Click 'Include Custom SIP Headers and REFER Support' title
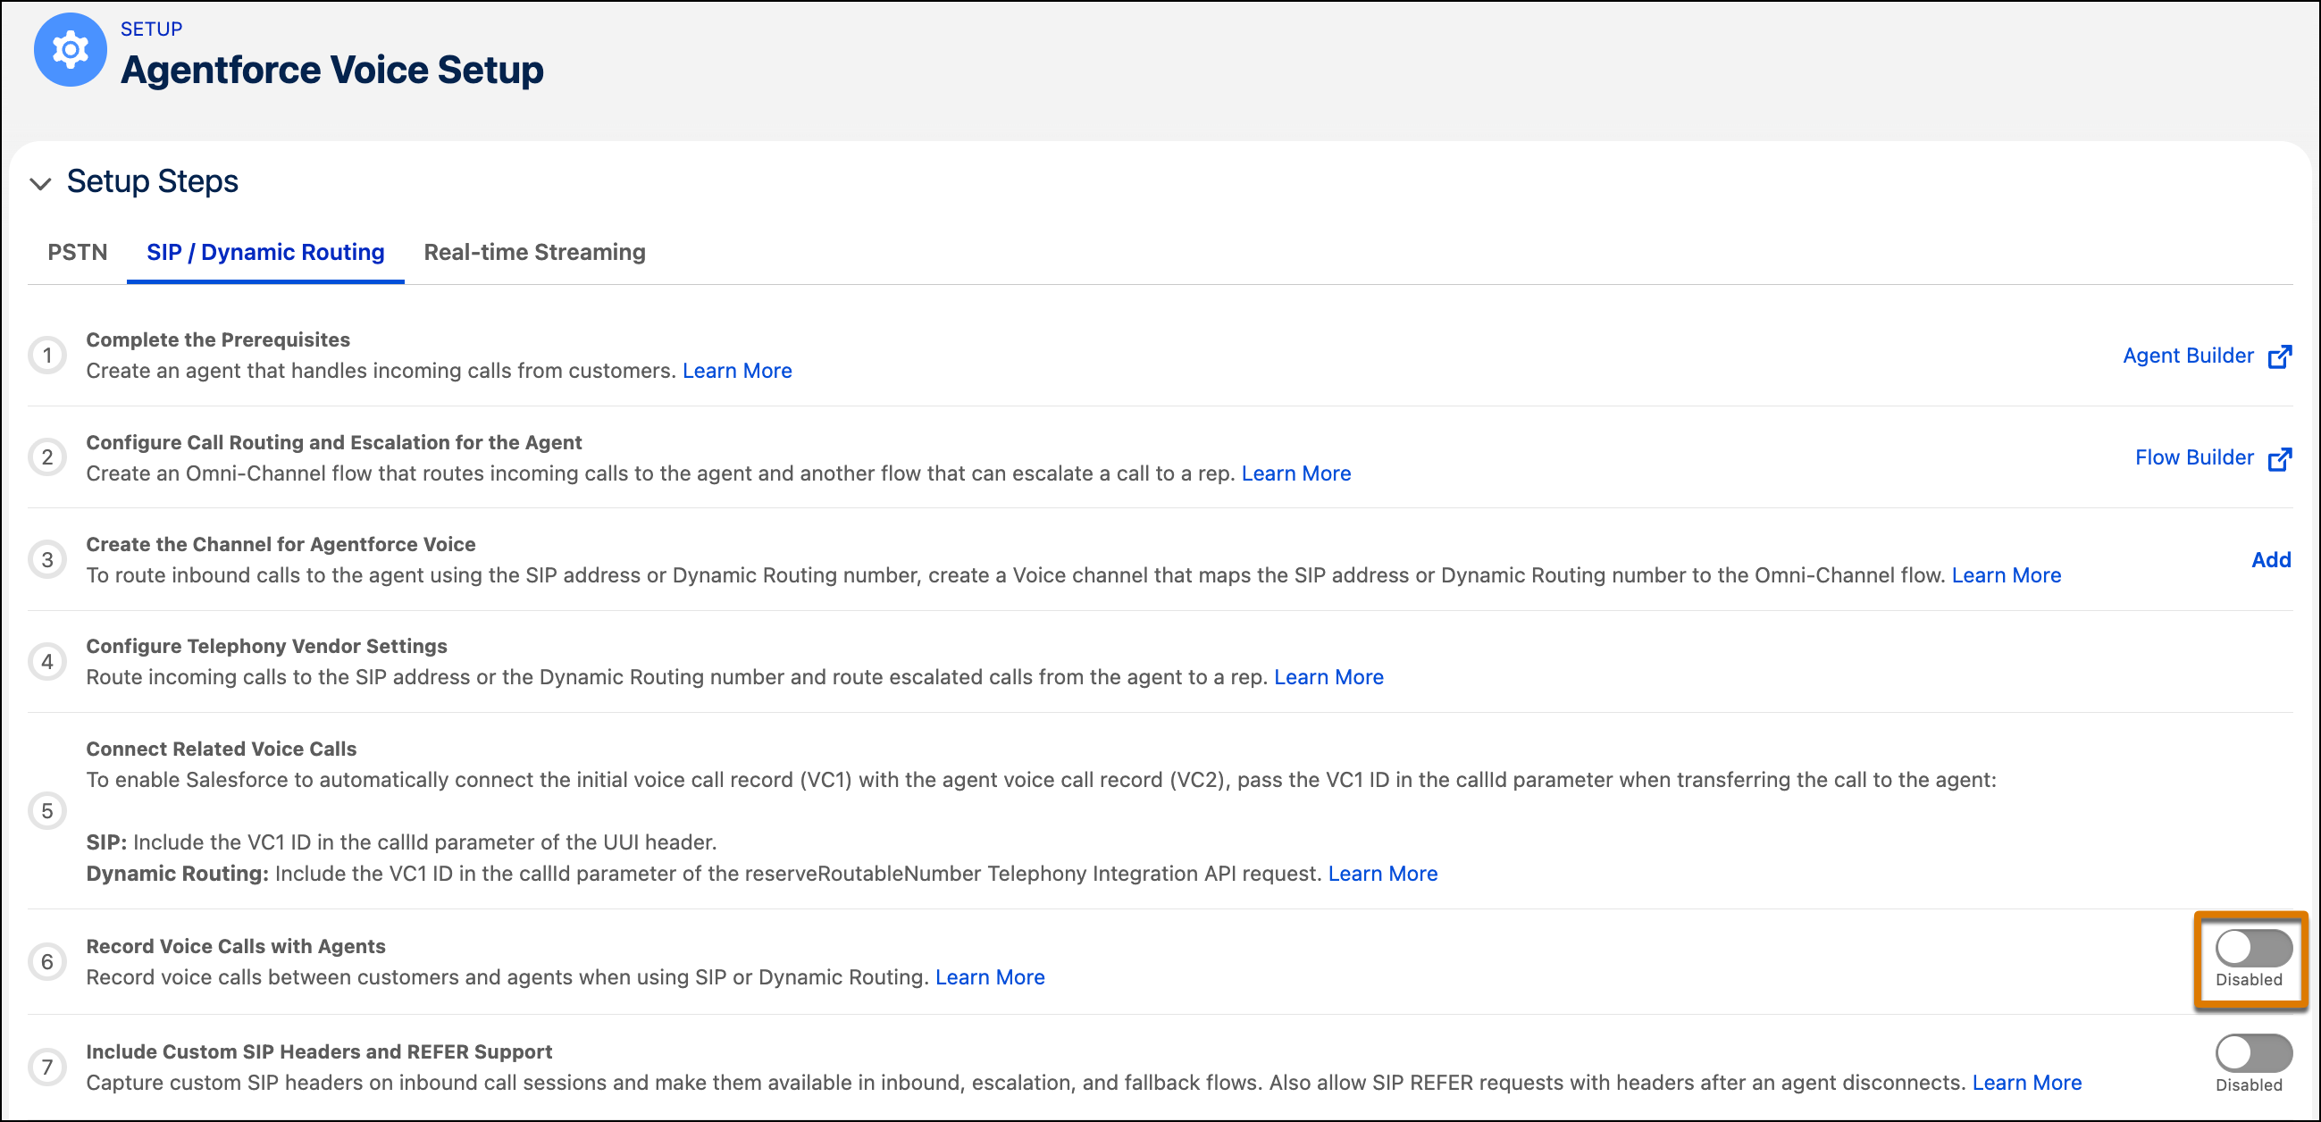2321x1122 pixels. (319, 1051)
